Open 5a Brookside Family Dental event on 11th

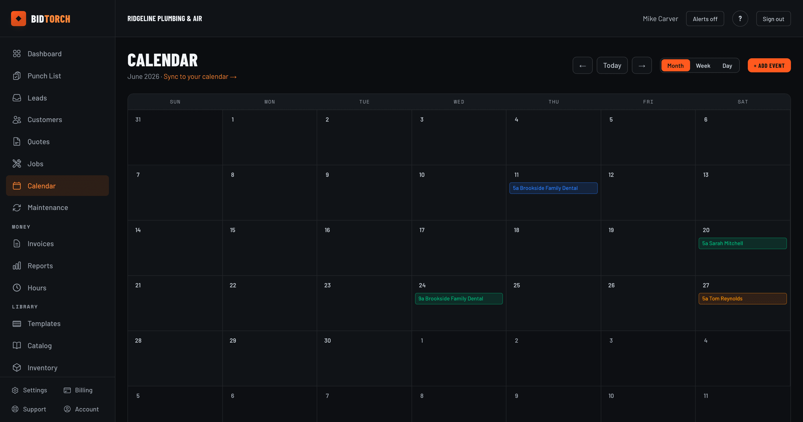pyautogui.click(x=553, y=188)
